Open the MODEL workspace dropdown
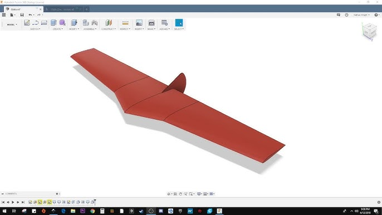382x215 pixels. pyautogui.click(x=12, y=25)
